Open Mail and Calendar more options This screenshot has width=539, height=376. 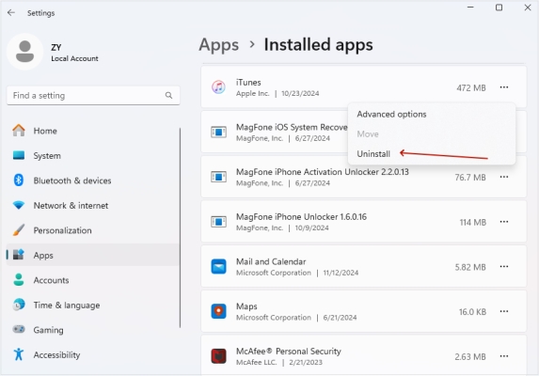tap(504, 266)
